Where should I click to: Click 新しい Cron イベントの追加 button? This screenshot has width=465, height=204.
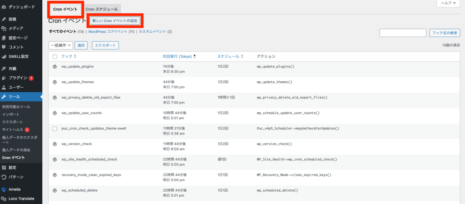tap(114, 21)
